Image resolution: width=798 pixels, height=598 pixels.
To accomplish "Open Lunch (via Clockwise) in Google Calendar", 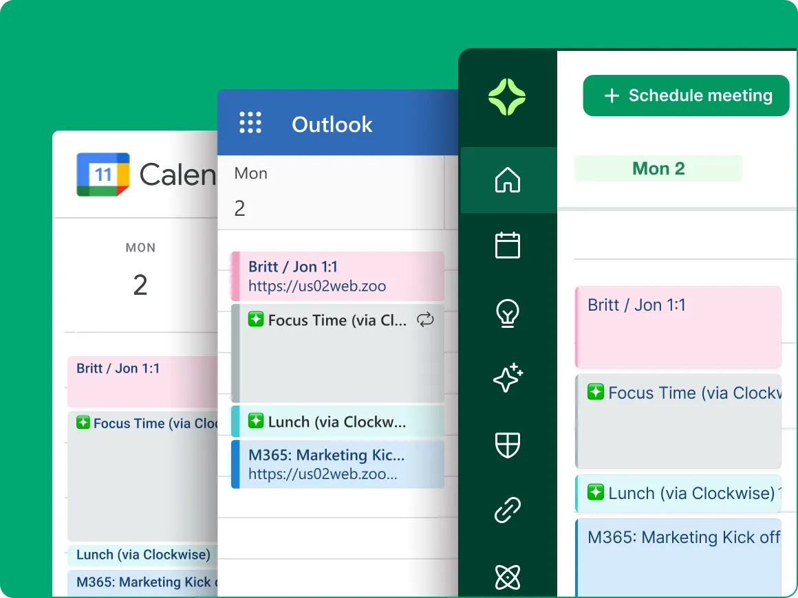I will (x=142, y=555).
